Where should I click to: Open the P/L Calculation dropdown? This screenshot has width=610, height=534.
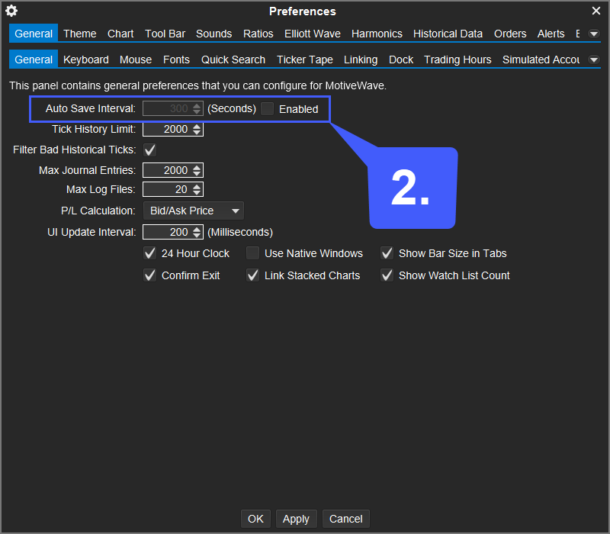[193, 210]
